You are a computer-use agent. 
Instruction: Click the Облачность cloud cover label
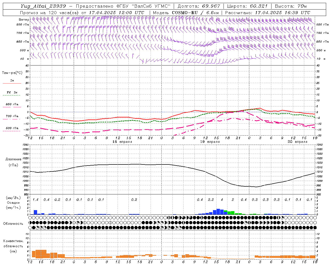(x=13, y=224)
